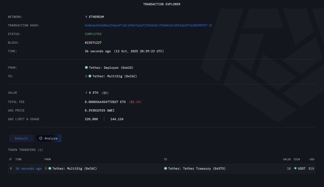Click the COIN column header
324x187 pixels.
(x=297, y=159)
